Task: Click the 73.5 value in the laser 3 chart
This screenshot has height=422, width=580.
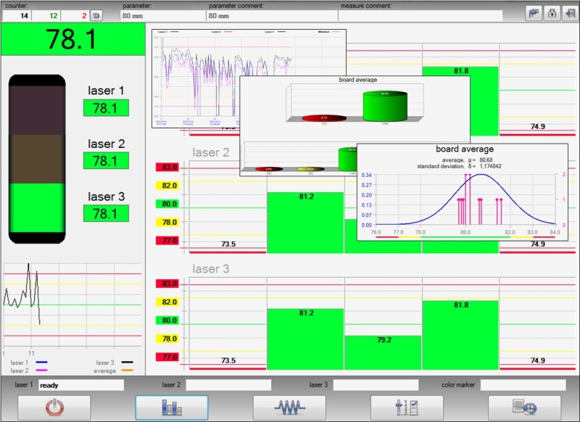Action: [228, 360]
